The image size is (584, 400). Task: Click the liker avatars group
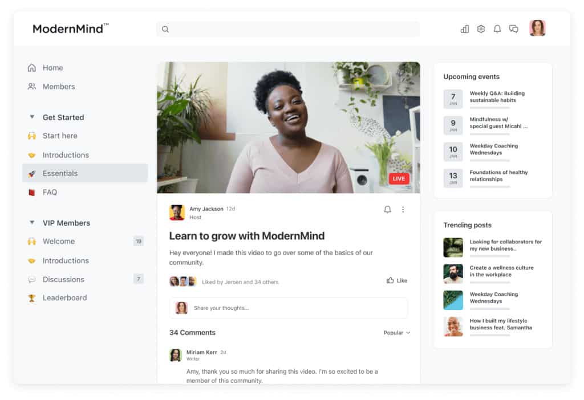183,281
